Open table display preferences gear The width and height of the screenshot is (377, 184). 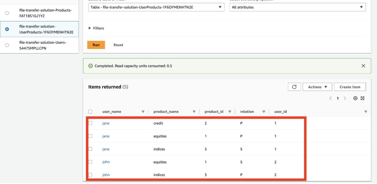(x=355, y=98)
